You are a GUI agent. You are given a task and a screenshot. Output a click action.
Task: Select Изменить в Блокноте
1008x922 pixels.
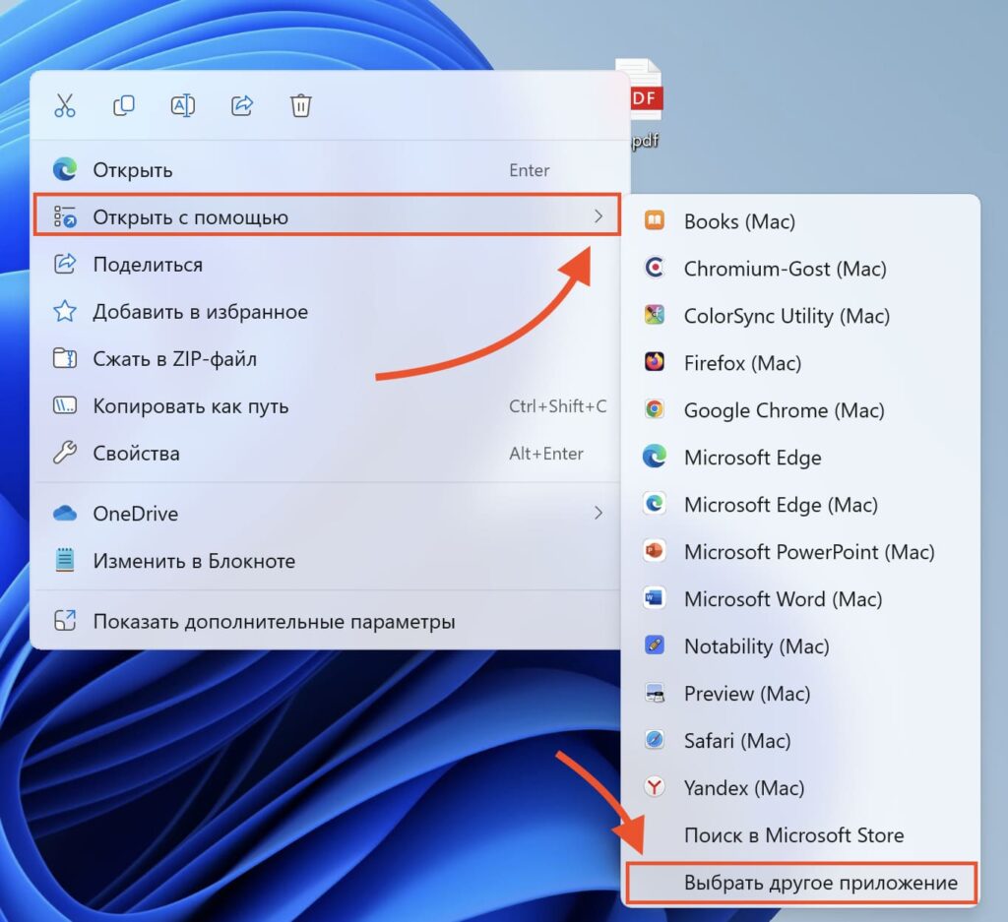point(326,561)
